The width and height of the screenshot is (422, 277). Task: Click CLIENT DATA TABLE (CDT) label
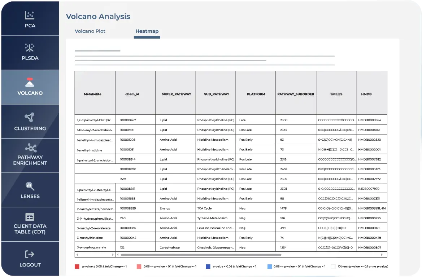pos(30,229)
